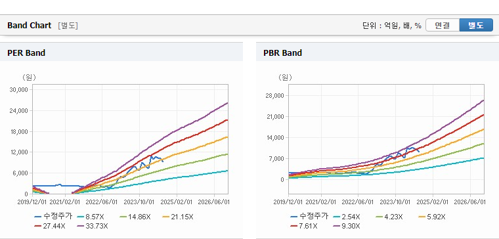Click 2023/10/01 x-axis label in PER chart

coord(140,202)
